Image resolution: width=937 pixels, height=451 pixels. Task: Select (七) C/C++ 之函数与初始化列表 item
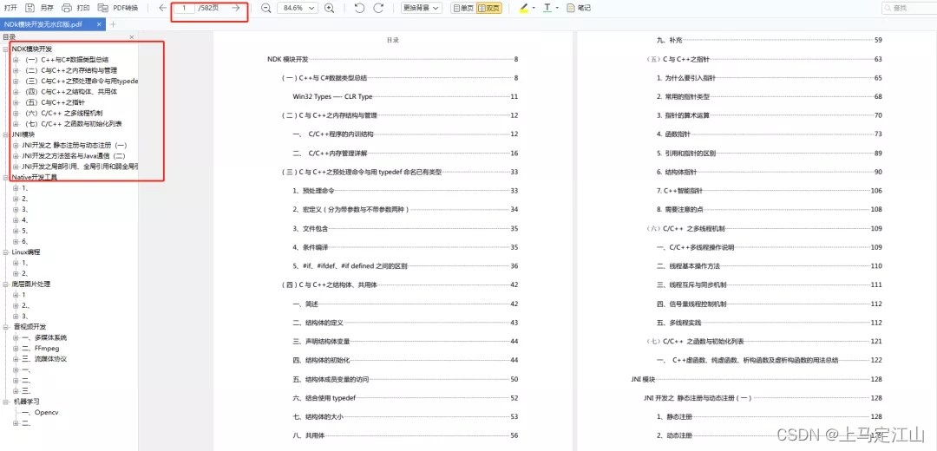pos(73,124)
